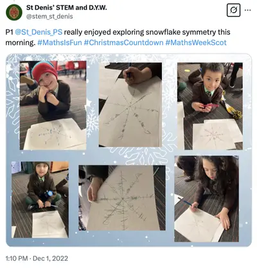Follow the #MathsIsFun hashtag

[60, 43]
